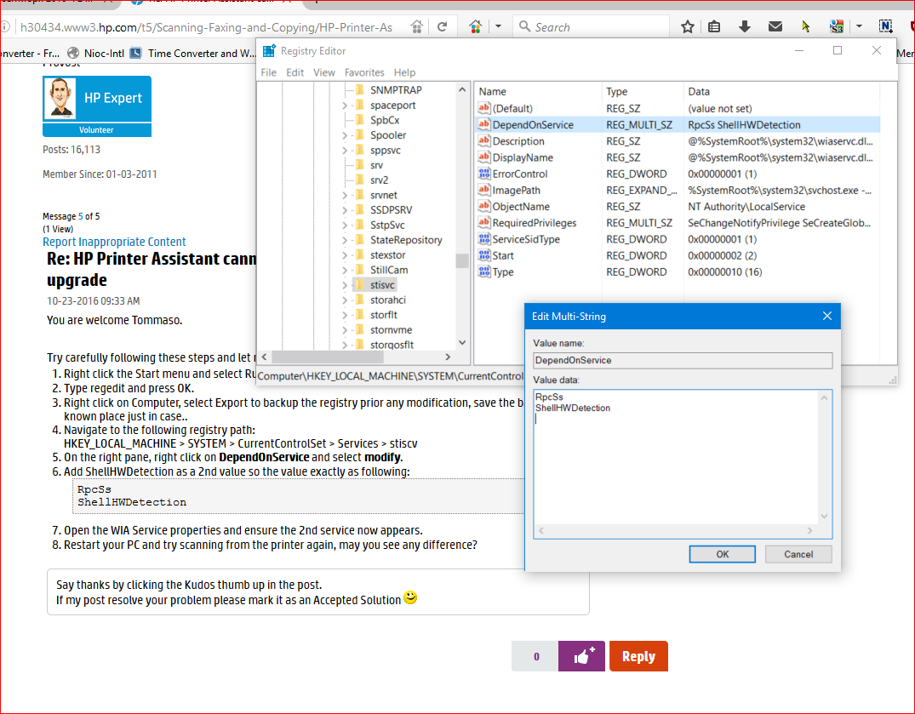Click the yellow cursor arrow toolbar icon

click(806, 27)
